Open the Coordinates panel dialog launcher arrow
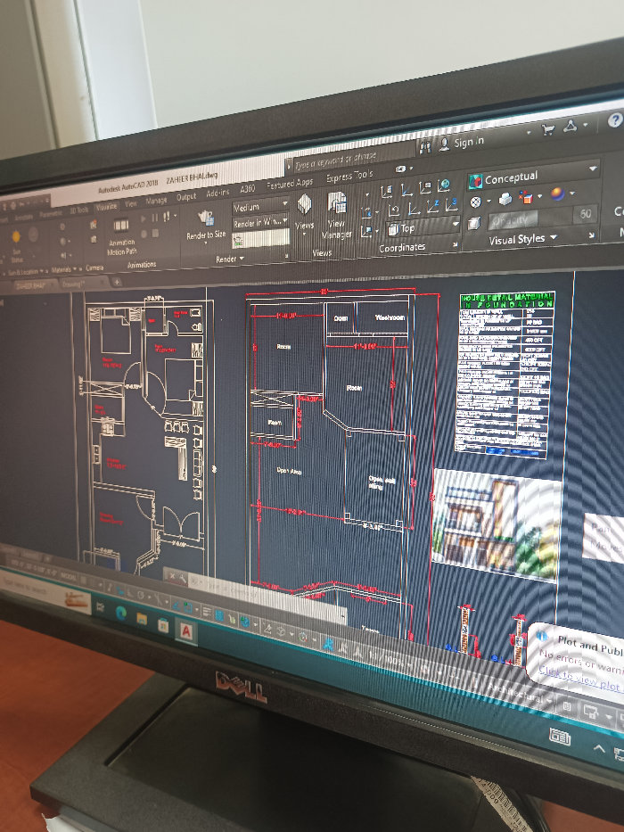 pyautogui.click(x=455, y=244)
